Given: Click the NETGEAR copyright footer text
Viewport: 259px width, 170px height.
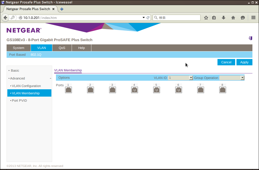Looking at the screenshot, I should 35,166.
